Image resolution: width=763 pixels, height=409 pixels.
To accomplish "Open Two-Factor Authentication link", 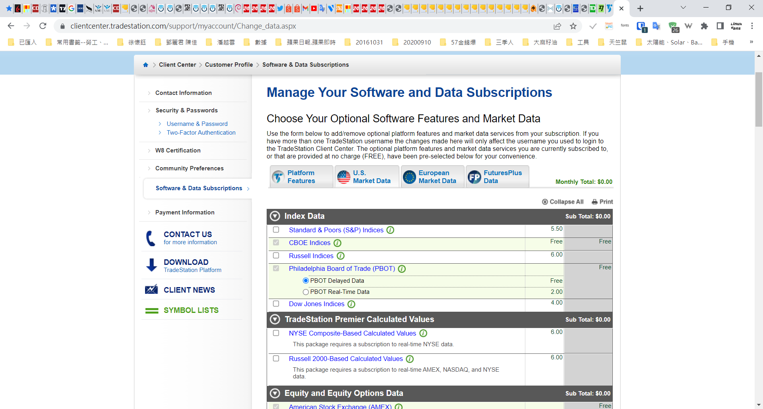I will [201, 133].
